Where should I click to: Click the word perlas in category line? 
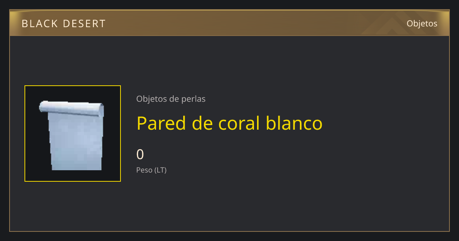click(x=194, y=99)
